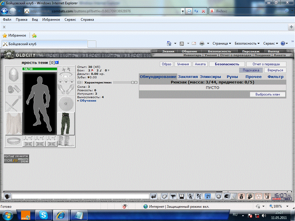
Task: Switch to the Прочее tab
Action: click(x=254, y=77)
